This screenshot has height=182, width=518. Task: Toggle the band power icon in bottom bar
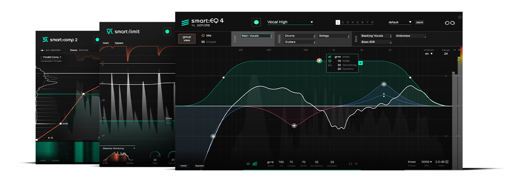click(x=248, y=164)
